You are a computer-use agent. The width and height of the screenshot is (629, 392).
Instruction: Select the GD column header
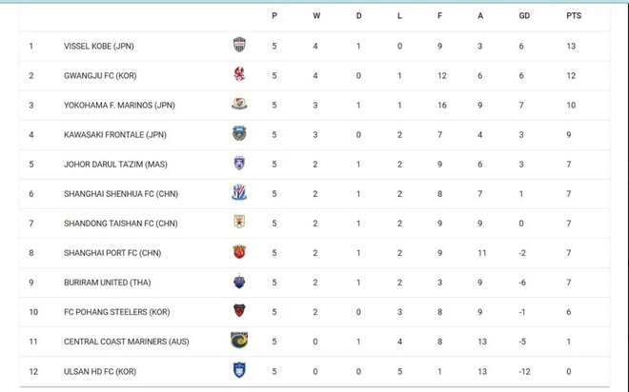[524, 16]
